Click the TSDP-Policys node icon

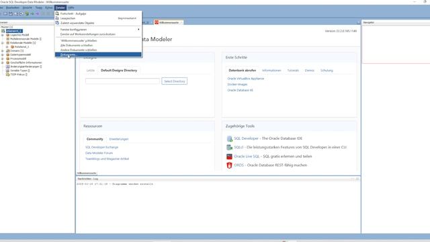(x=7, y=75)
